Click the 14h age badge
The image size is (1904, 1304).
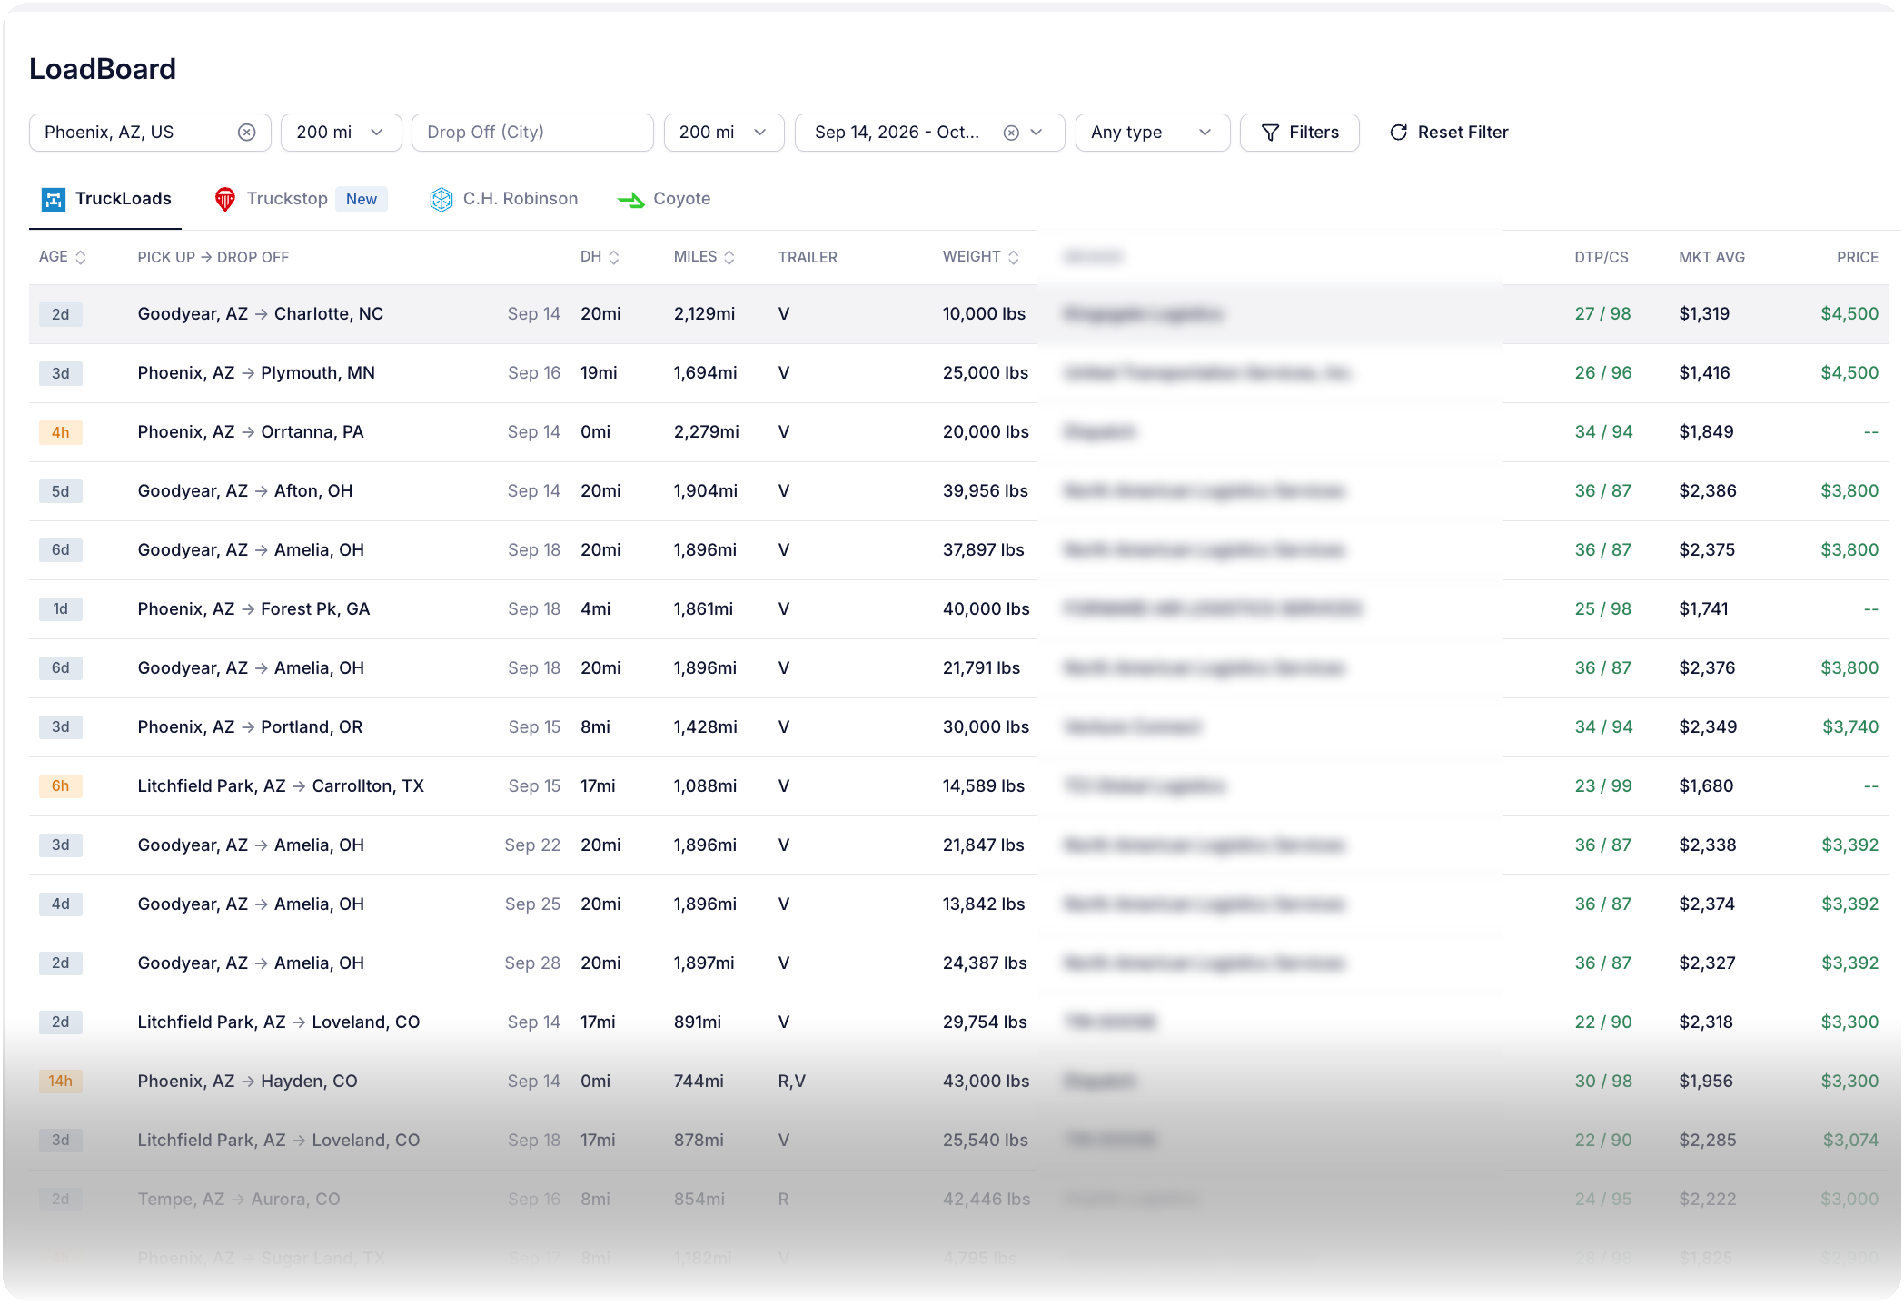click(x=60, y=1082)
